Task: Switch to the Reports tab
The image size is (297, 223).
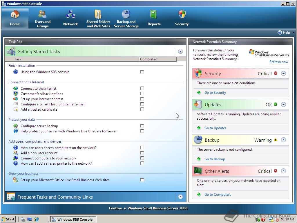Action: coord(154,18)
